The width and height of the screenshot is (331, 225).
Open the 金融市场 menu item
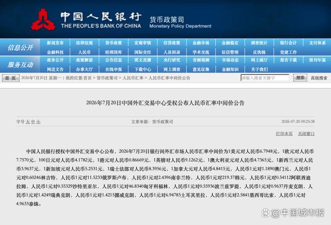201,43
